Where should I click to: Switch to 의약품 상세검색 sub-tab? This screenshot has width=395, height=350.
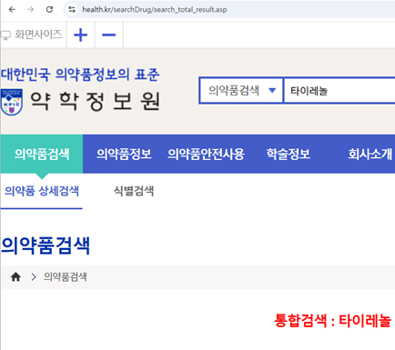42,191
